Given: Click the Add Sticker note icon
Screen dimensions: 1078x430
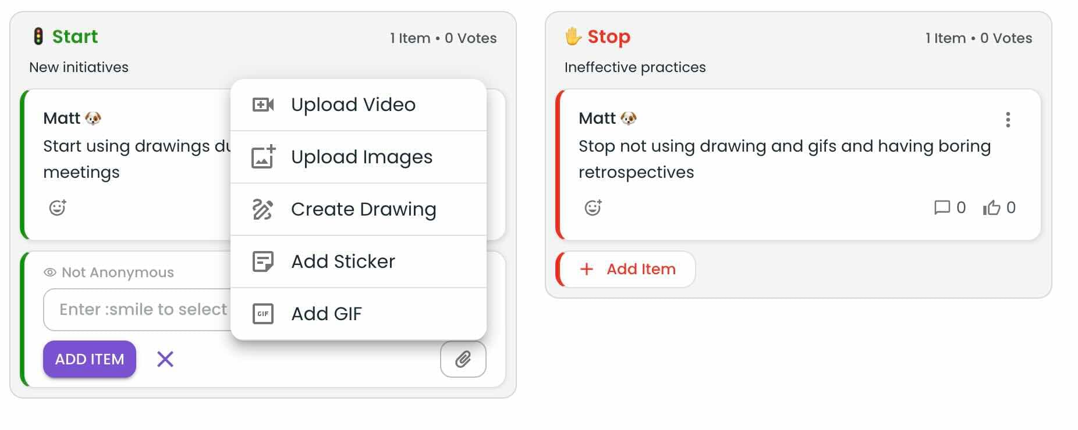Looking at the screenshot, I should [x=263, y=261].
